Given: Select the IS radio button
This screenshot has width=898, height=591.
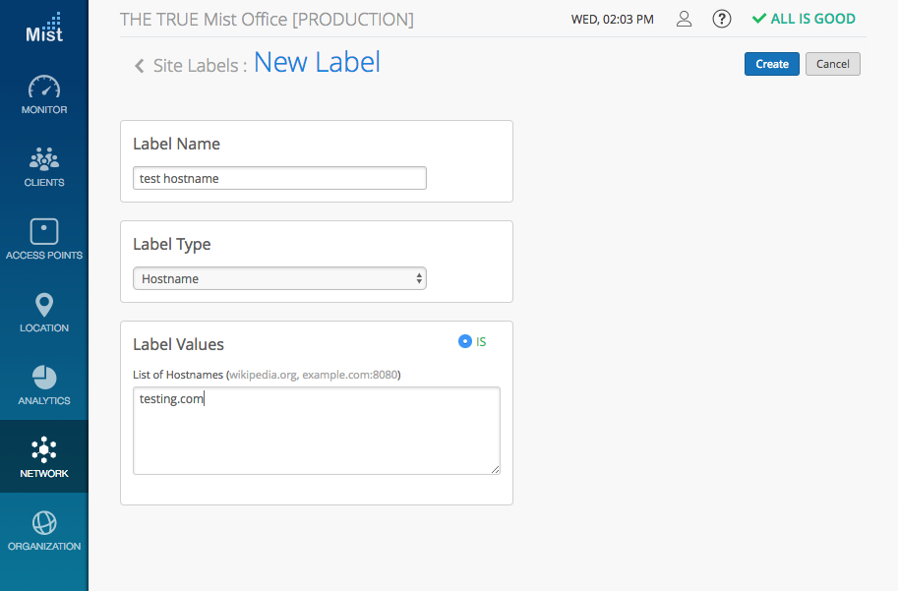Looking at the screenshot, I should 465,341.
